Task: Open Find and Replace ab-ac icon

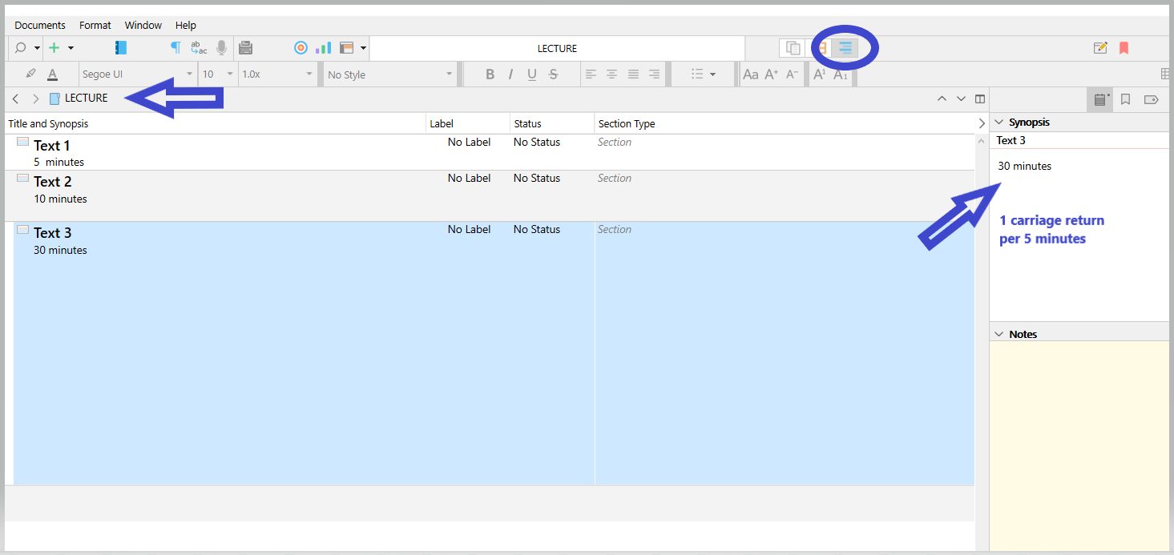Action: point(199,48)
